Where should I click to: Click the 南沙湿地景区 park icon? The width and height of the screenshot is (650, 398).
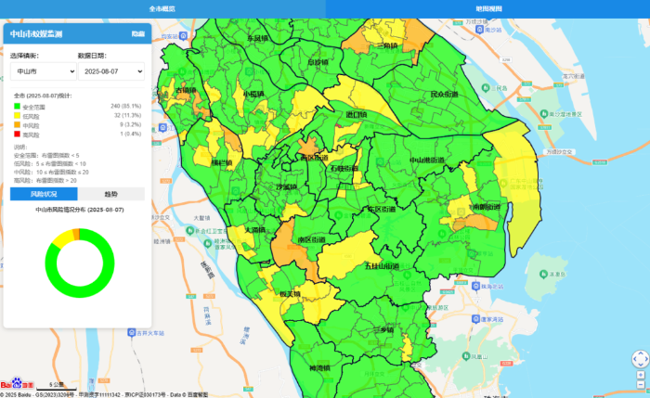(x=544, y=114)
